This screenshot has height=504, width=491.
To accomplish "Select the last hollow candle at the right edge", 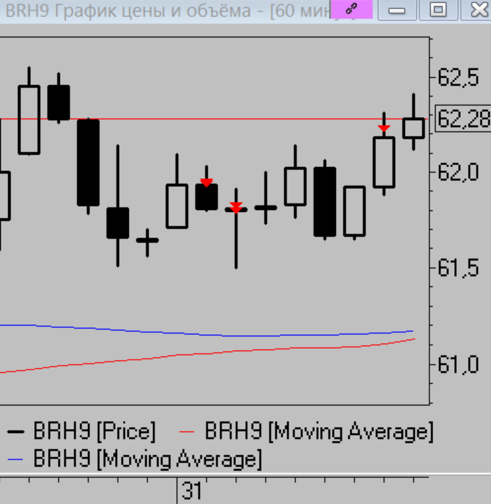I will (x=413, y=128).
